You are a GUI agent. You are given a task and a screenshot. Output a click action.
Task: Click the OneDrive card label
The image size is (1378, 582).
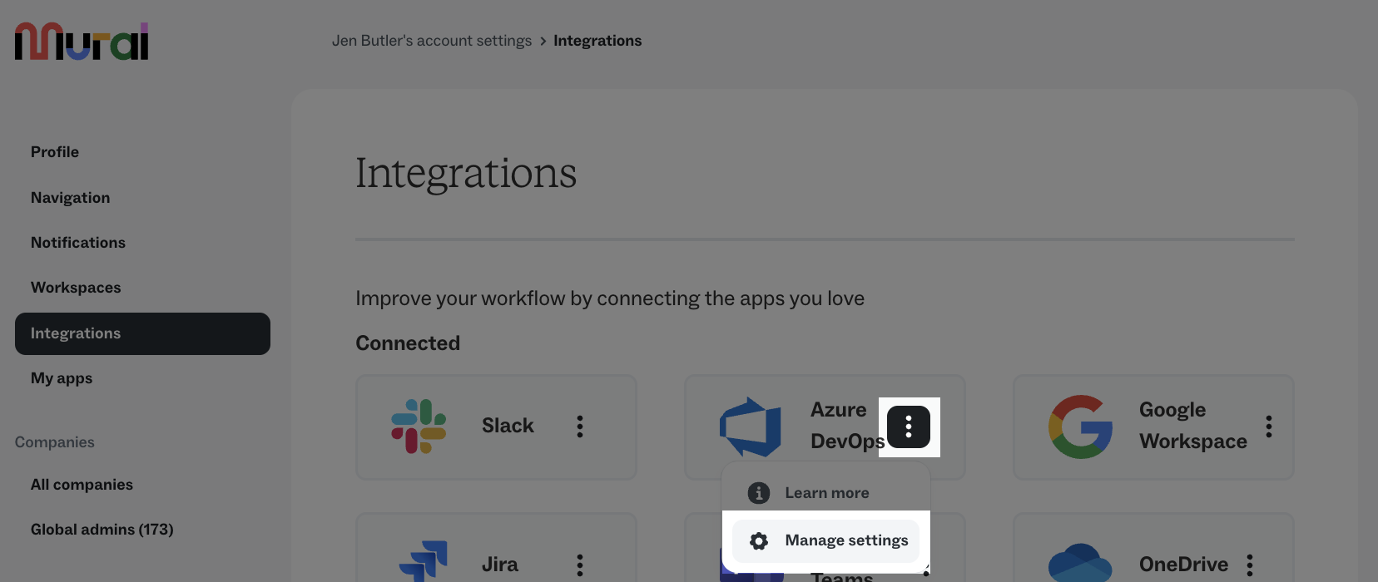[1183, 565]
